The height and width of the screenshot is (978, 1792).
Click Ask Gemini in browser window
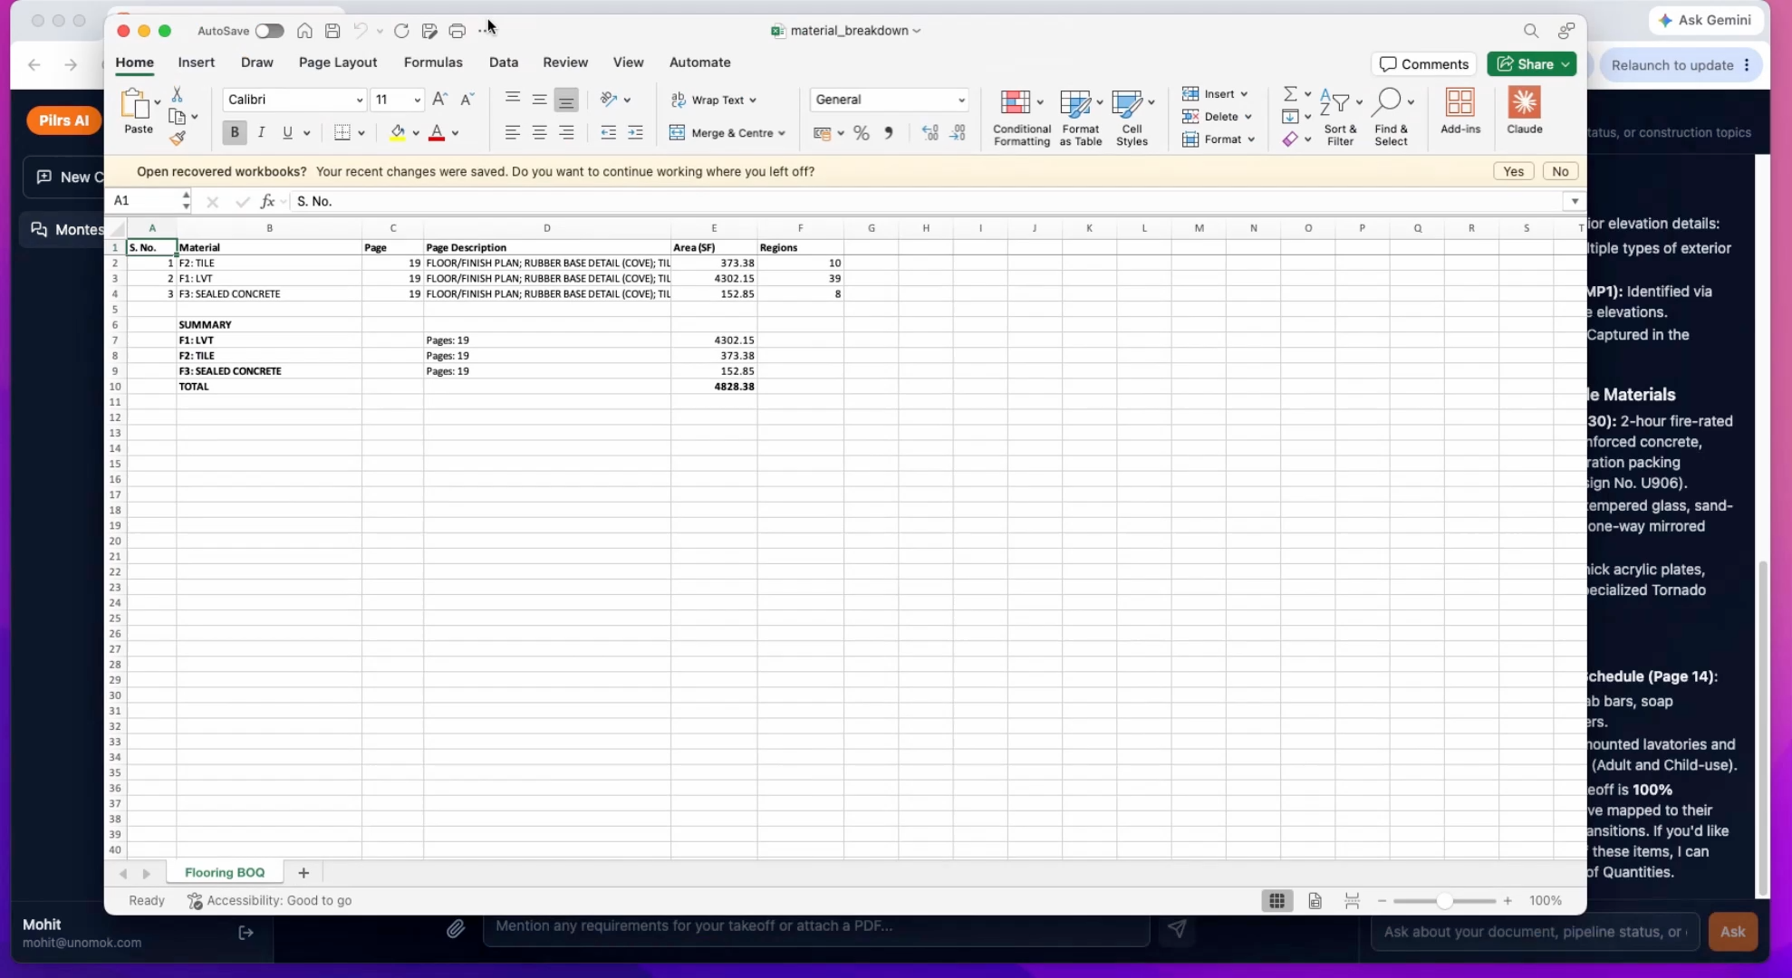coord(1705,20)
